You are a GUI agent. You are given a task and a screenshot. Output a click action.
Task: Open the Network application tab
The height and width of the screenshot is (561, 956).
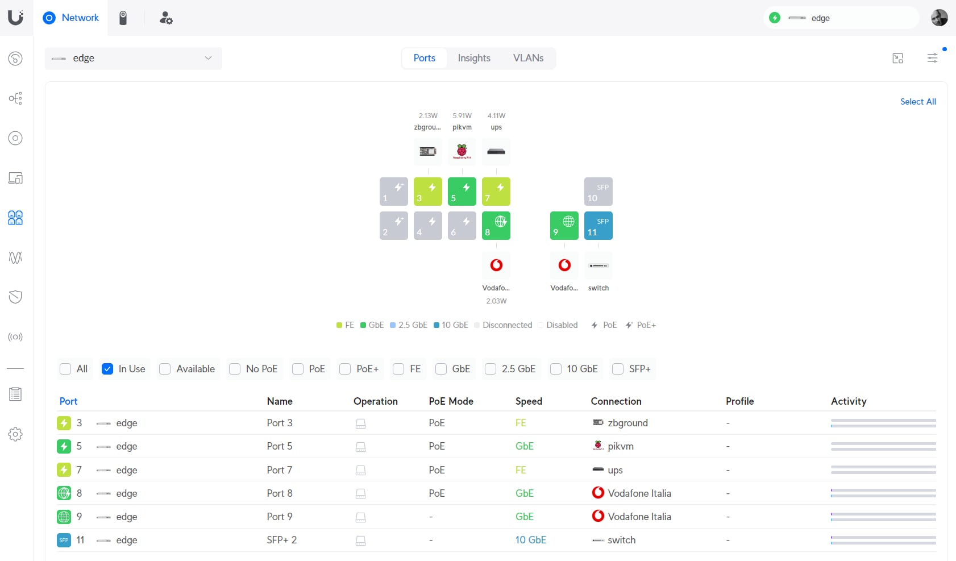pos(71,18)
